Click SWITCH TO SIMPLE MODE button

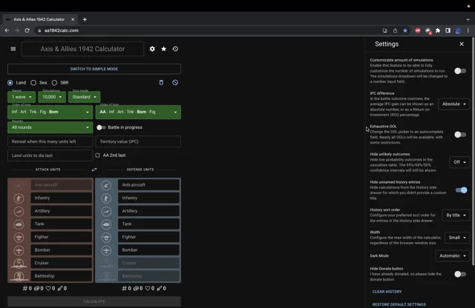pyautogui.click(x=94, y=69)
